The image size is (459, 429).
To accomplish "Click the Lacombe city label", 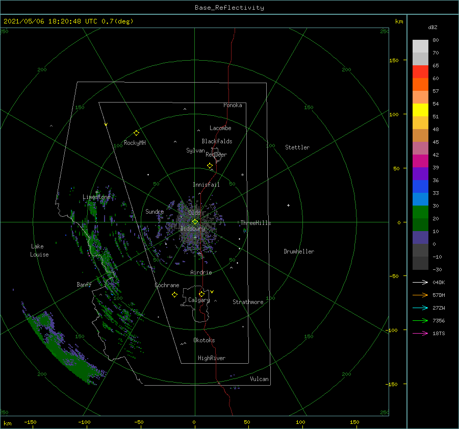I will tap(220, 128).
